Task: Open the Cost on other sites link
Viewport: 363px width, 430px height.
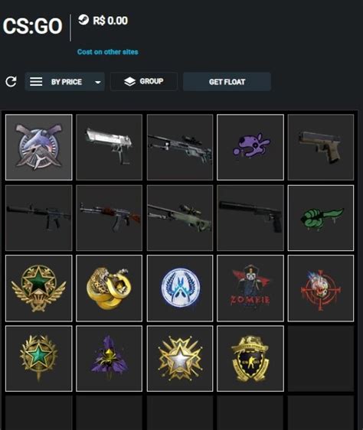Action: point(108,52)
